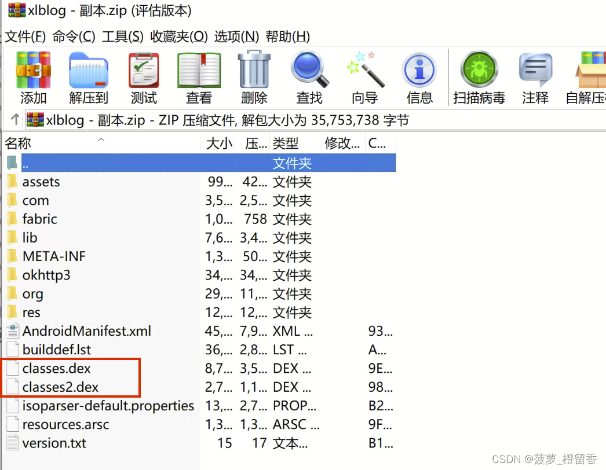606x470 pixels.
Task: Open the 帮助(H) menu
Action: [x=287, y=36]
